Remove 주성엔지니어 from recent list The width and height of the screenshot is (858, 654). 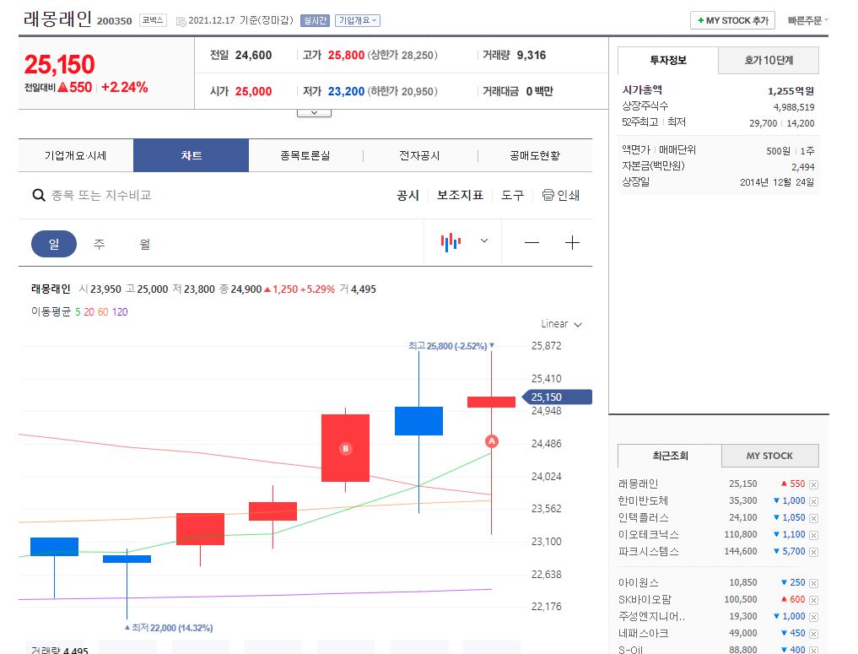click(x=813, y=618)
